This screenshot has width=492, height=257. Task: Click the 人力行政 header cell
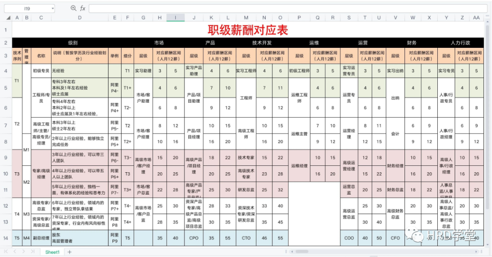[461, 43]
